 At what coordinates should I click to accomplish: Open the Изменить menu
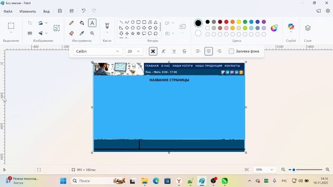pos(28,11)
